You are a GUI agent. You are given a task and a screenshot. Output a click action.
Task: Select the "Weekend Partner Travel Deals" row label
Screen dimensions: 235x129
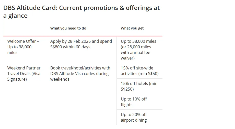pyautogui.click(x=24, y=71)
